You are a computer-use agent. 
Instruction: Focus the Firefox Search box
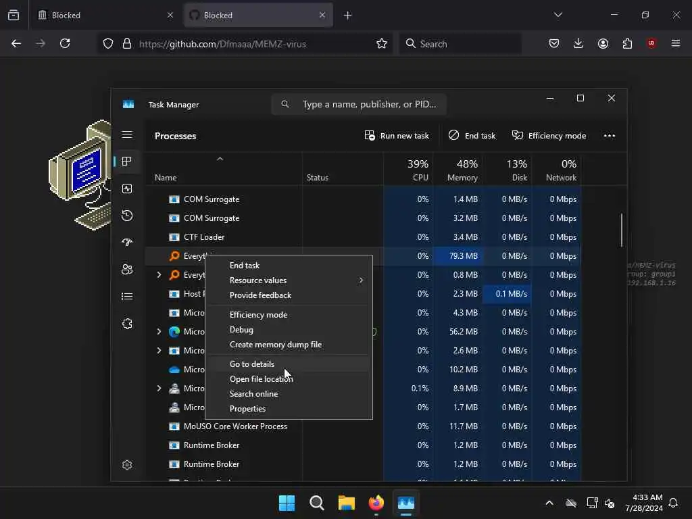460,44
